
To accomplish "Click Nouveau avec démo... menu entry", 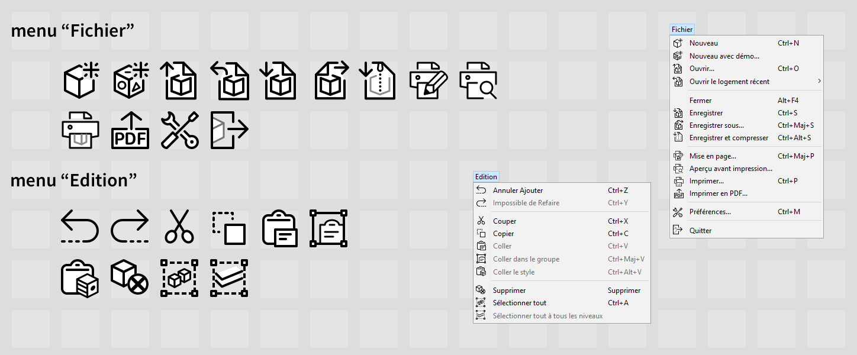I will (724, 56).
